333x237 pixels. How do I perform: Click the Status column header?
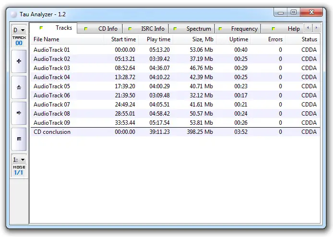[303, 39]
